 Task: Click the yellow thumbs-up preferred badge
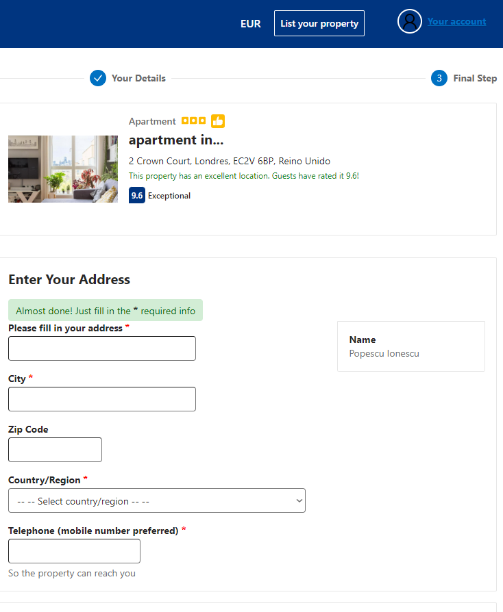(x=218, y=121)
